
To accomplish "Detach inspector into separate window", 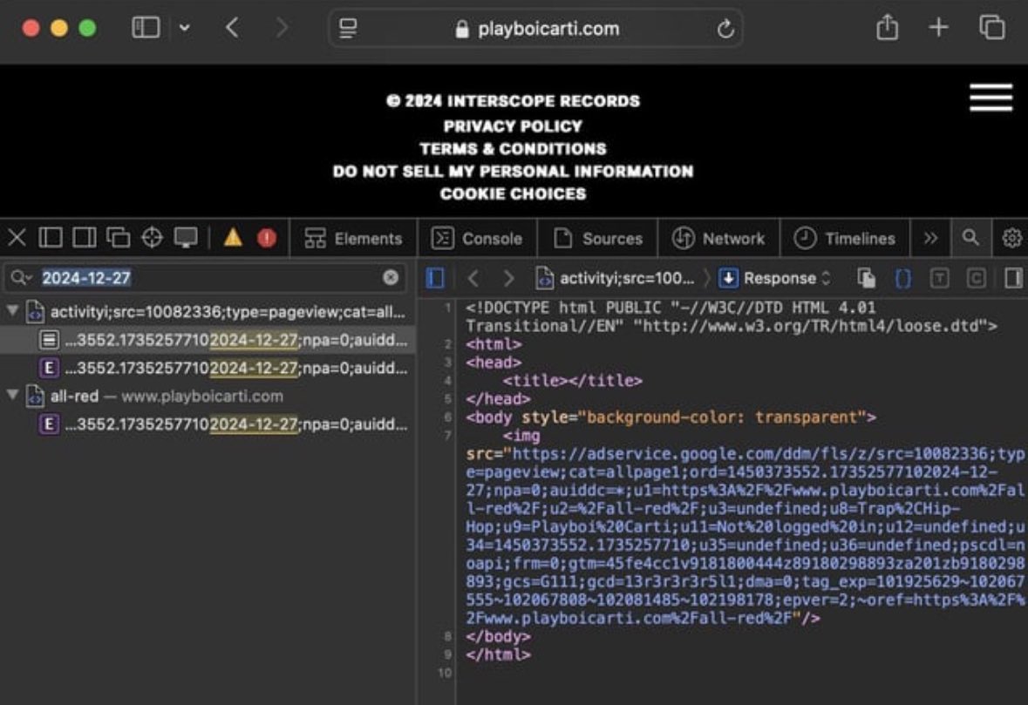I will 119,238.
